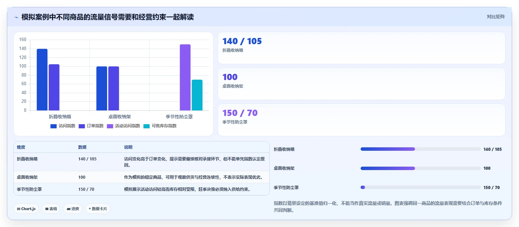Click 折叠收纳箱 label beside the progress bar

(x=284, y=149)
